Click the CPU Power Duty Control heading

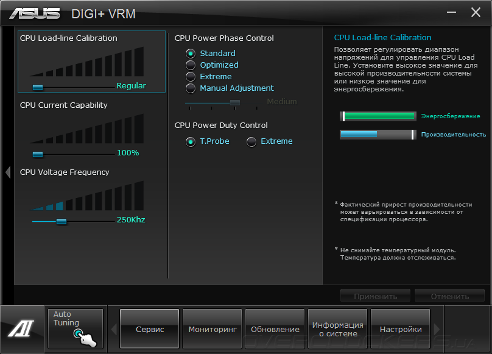pyautogui.click(x=221, y=126)
